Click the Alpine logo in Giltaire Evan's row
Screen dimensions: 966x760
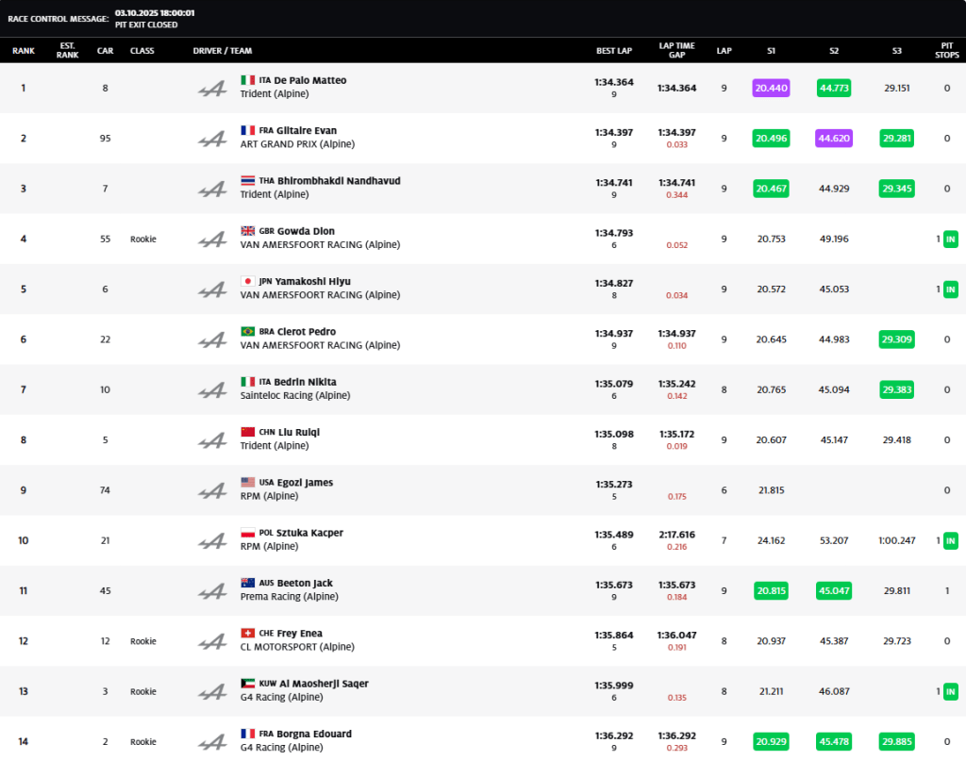[212, 140]
